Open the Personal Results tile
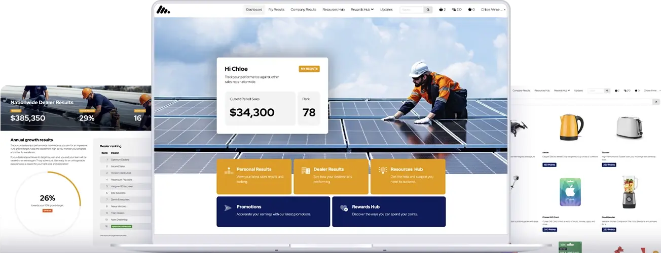Screen dimensions: 661x253 coord(254,177)
